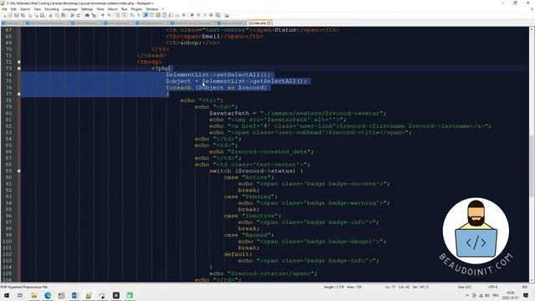Click the UTF-8 encoding status bar field
The height and width of the screenshot is (301, 535).
point(492,287)
